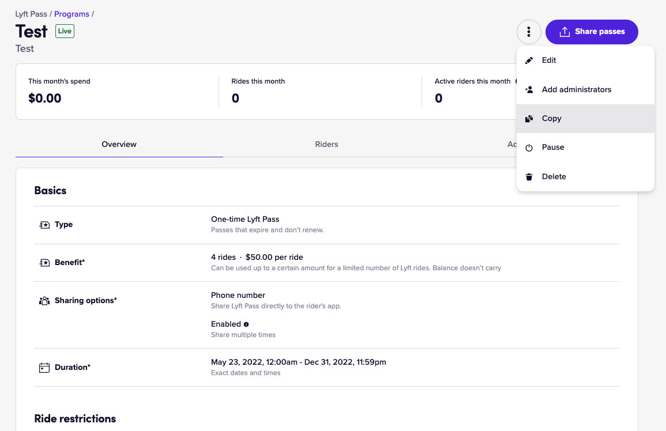Click the $0.00 monthly spend value

(x=44, y=98)
